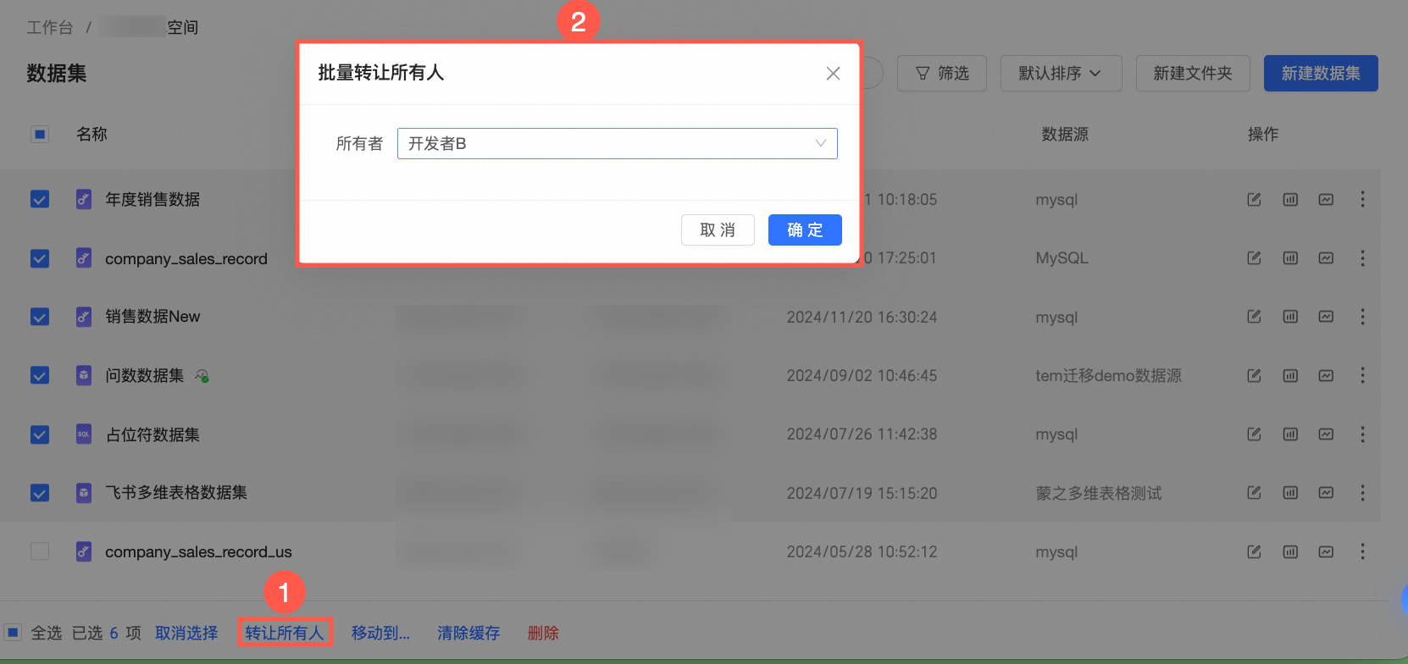
Task: Click the 取消选择 link
Action: click(186, 633)
